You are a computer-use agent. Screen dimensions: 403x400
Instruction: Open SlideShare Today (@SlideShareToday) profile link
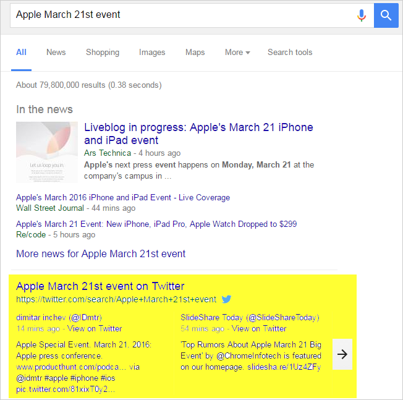pos(250,318)
